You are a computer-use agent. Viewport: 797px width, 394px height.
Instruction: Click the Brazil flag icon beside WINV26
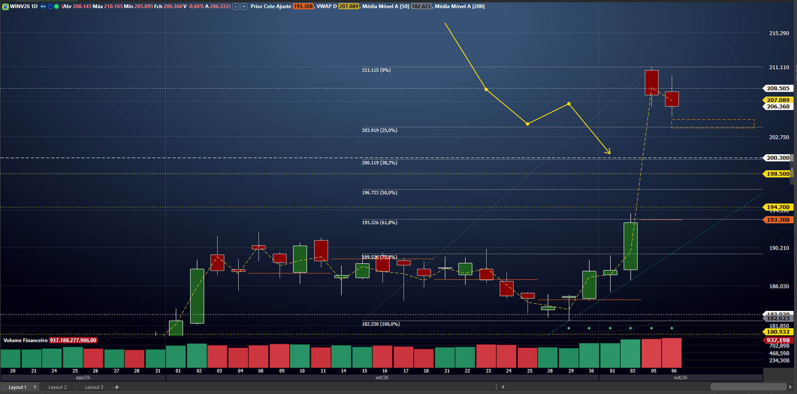[x=5, y=6]
